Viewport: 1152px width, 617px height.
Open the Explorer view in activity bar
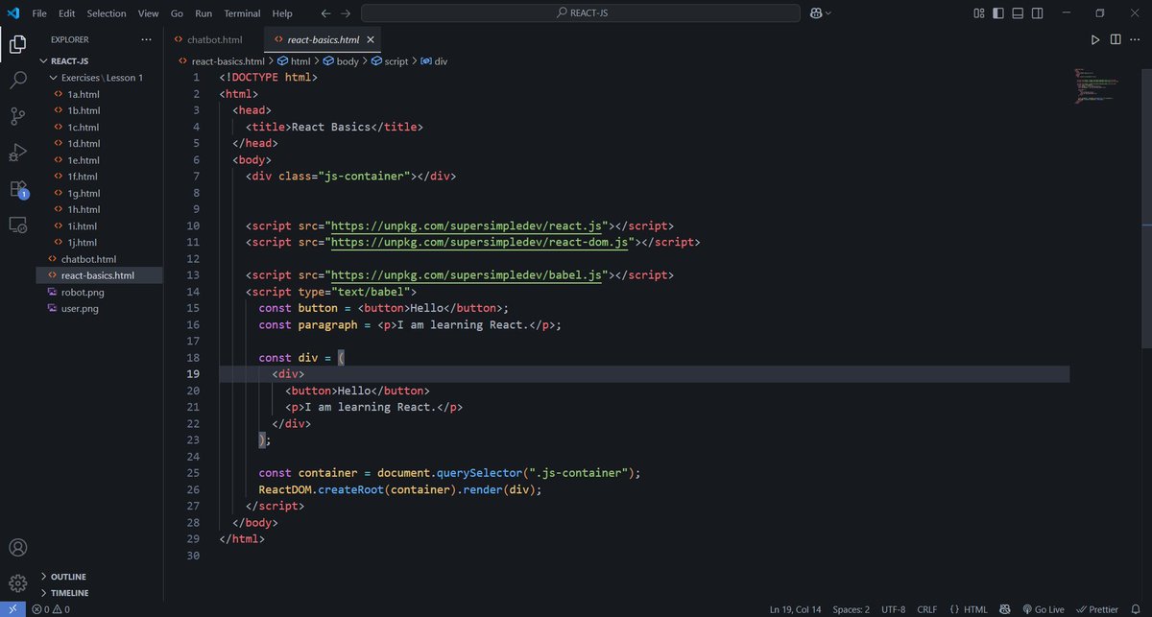coord(17,44)
